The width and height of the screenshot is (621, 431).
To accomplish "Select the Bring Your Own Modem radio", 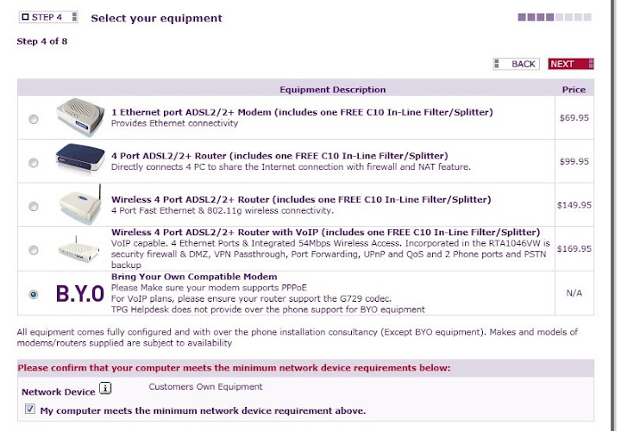I will point(34,294).
